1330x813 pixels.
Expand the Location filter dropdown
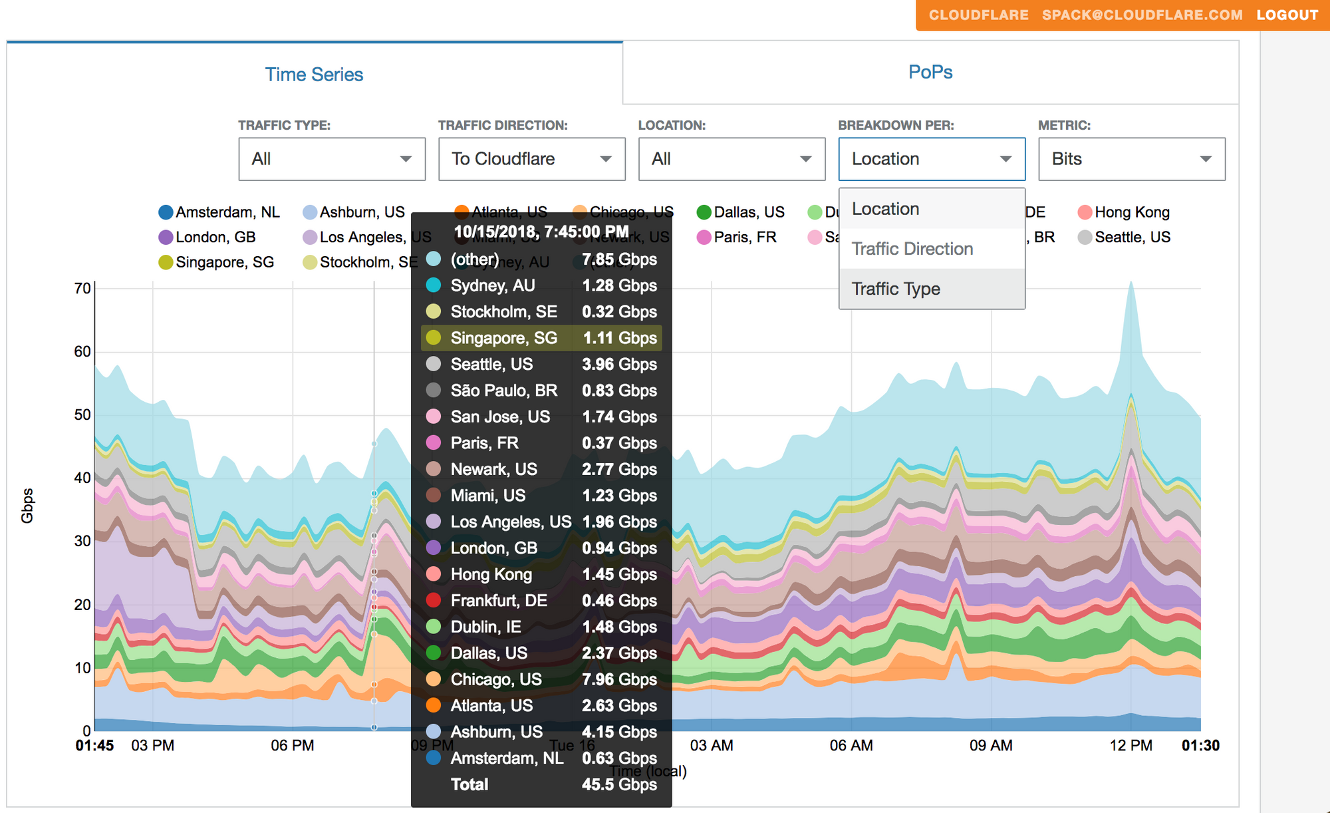coord(732,159)
